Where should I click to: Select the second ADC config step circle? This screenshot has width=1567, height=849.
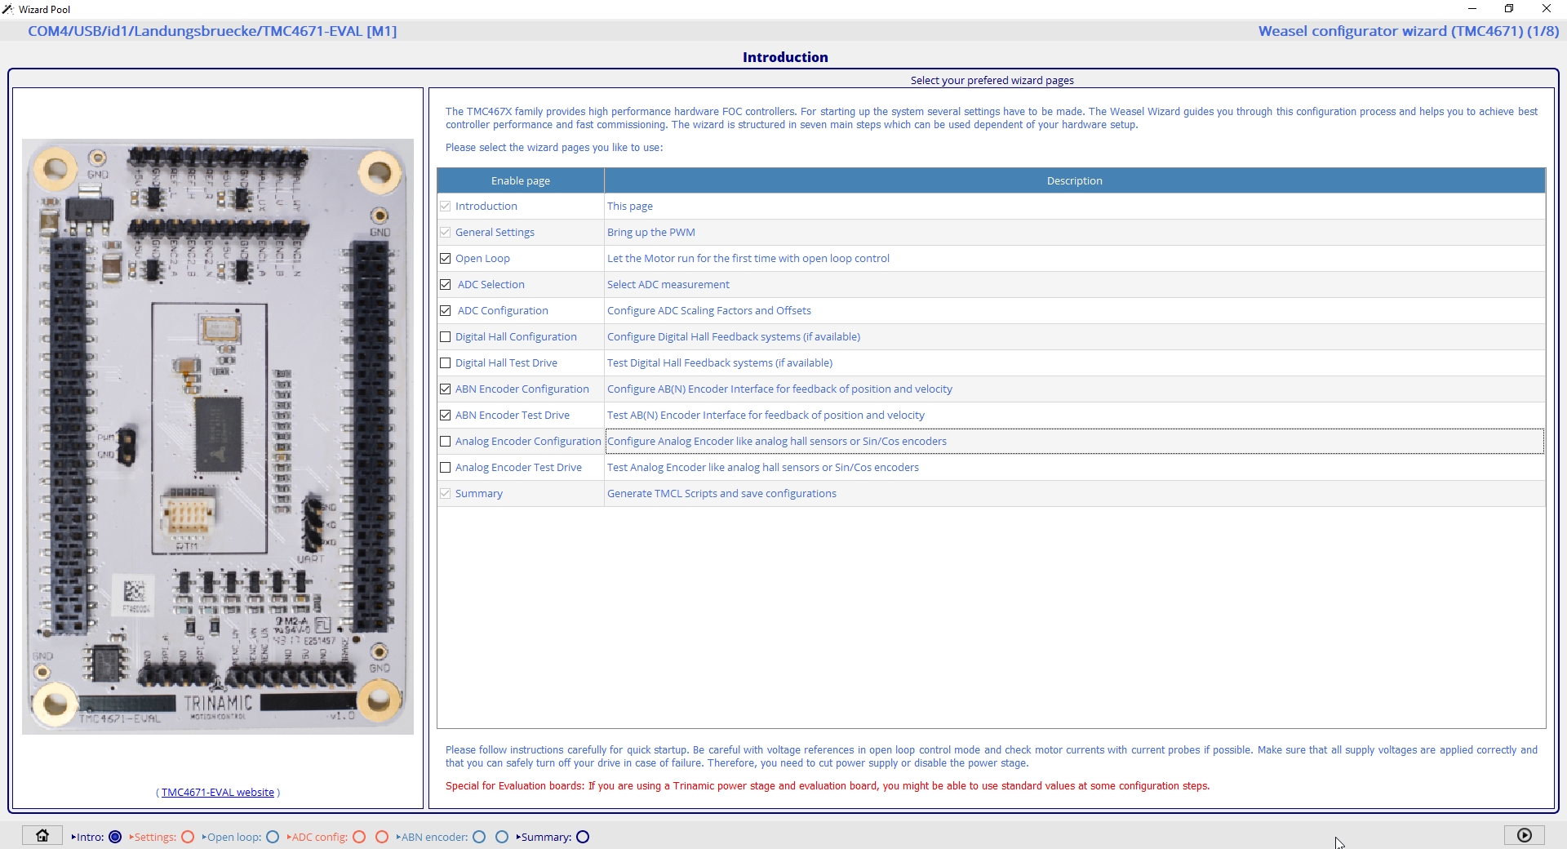point(382,837)
